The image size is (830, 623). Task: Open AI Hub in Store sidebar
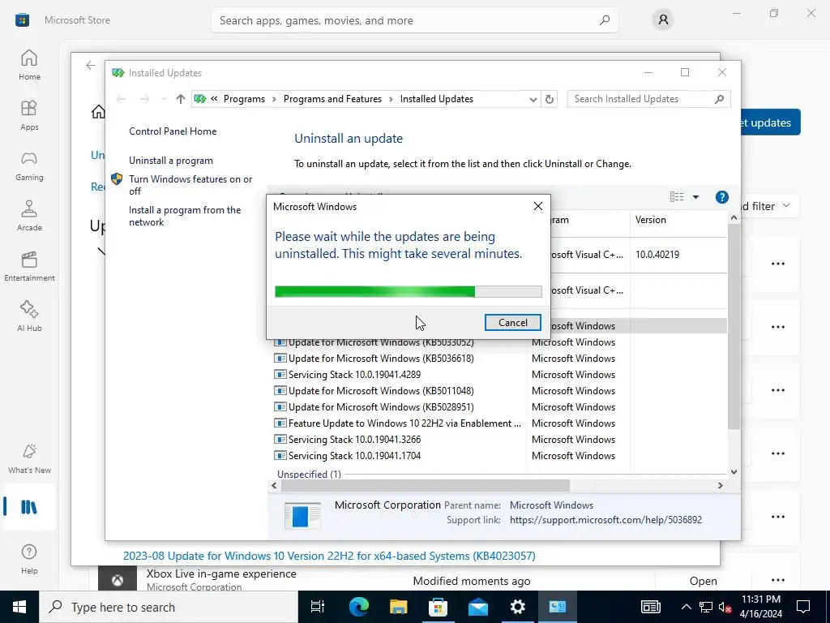pos(29,317)
